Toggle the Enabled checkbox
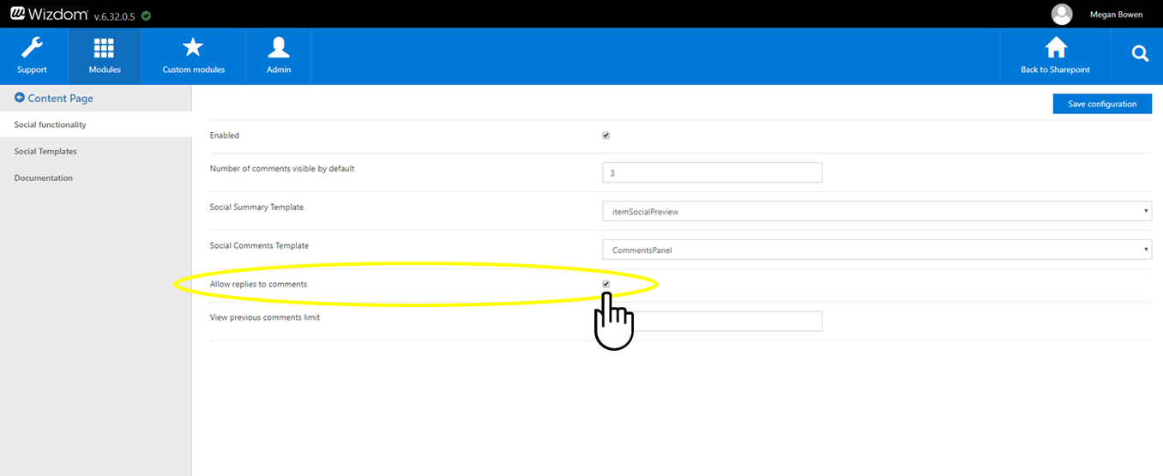Viewport: 1163px width, 476px height. point(606,136)
